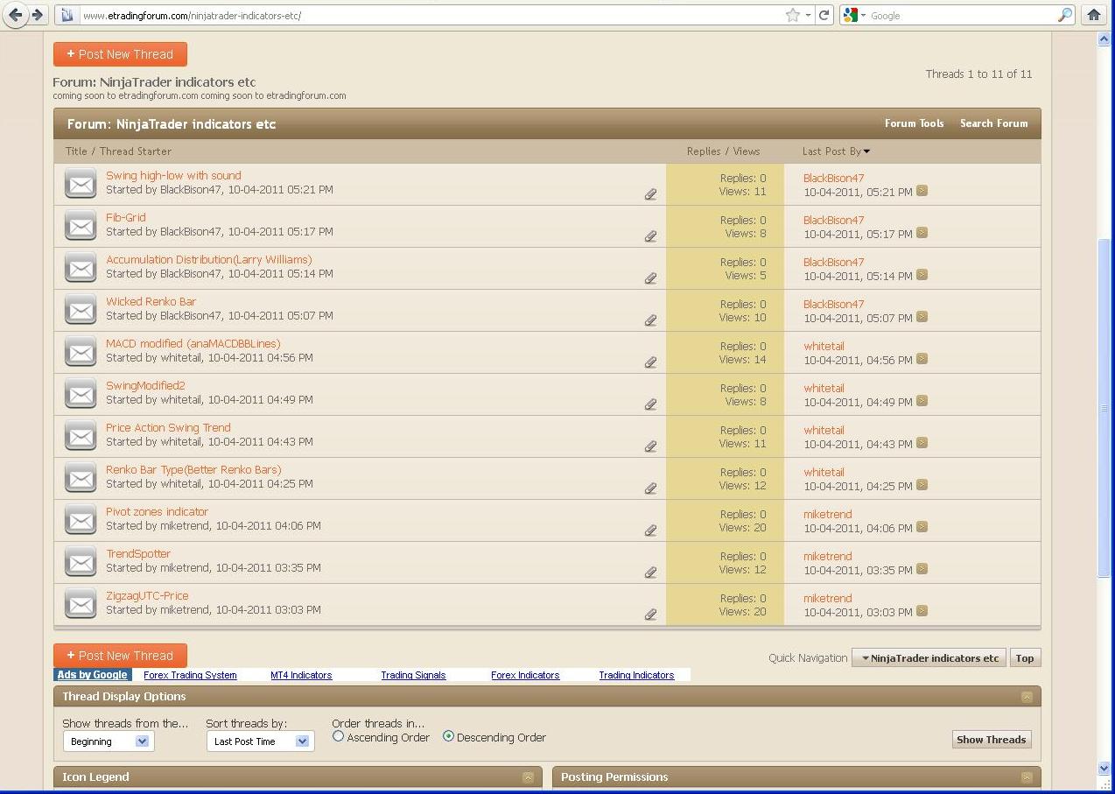
Task: Go to last post of Renko Bar Type thread
Action: [x=922, y=485]
